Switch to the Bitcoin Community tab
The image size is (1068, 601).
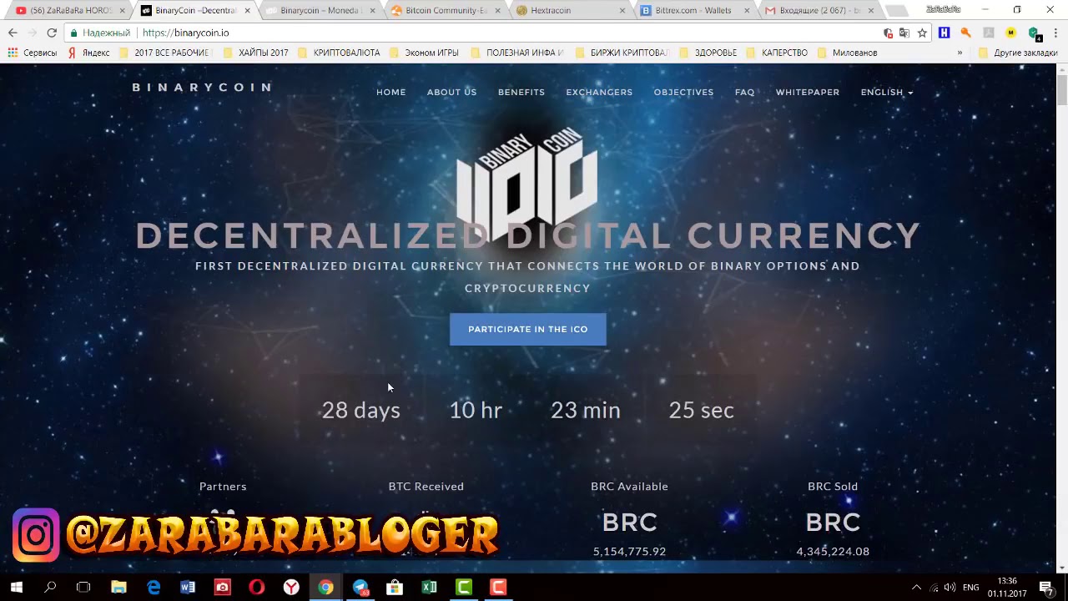click(446, 11)
